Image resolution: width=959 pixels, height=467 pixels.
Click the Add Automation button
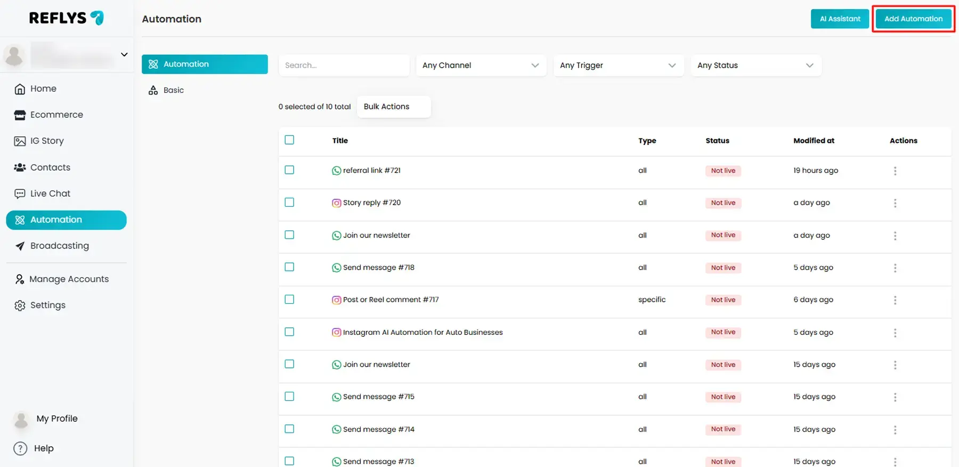coord(913,19)
